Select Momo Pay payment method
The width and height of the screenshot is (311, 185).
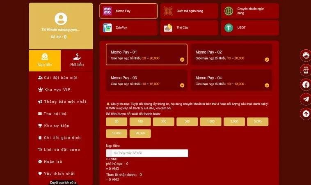[128, 11]
